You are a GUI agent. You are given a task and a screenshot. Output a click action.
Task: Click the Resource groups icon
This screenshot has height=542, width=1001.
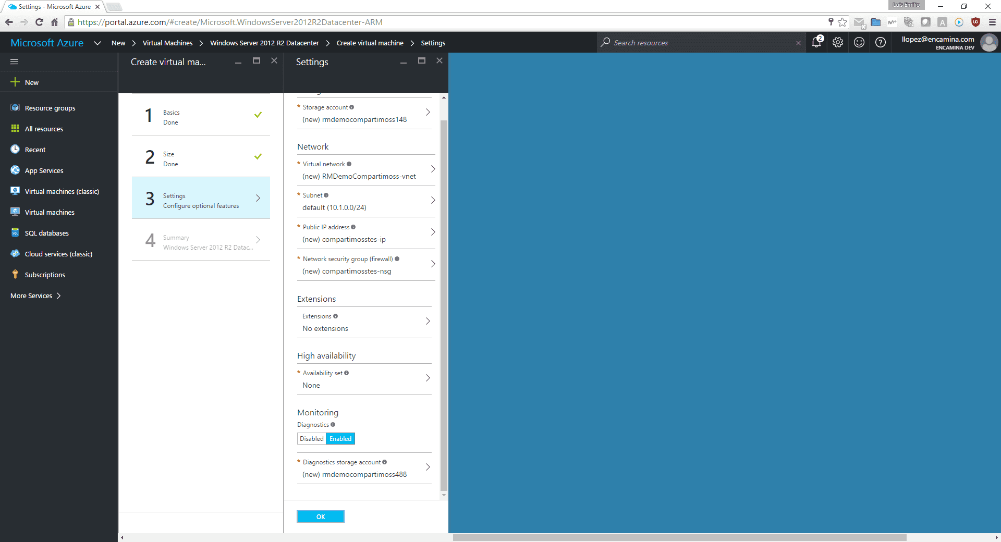click(15, 107)
